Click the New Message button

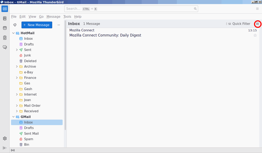click(37, 25)
